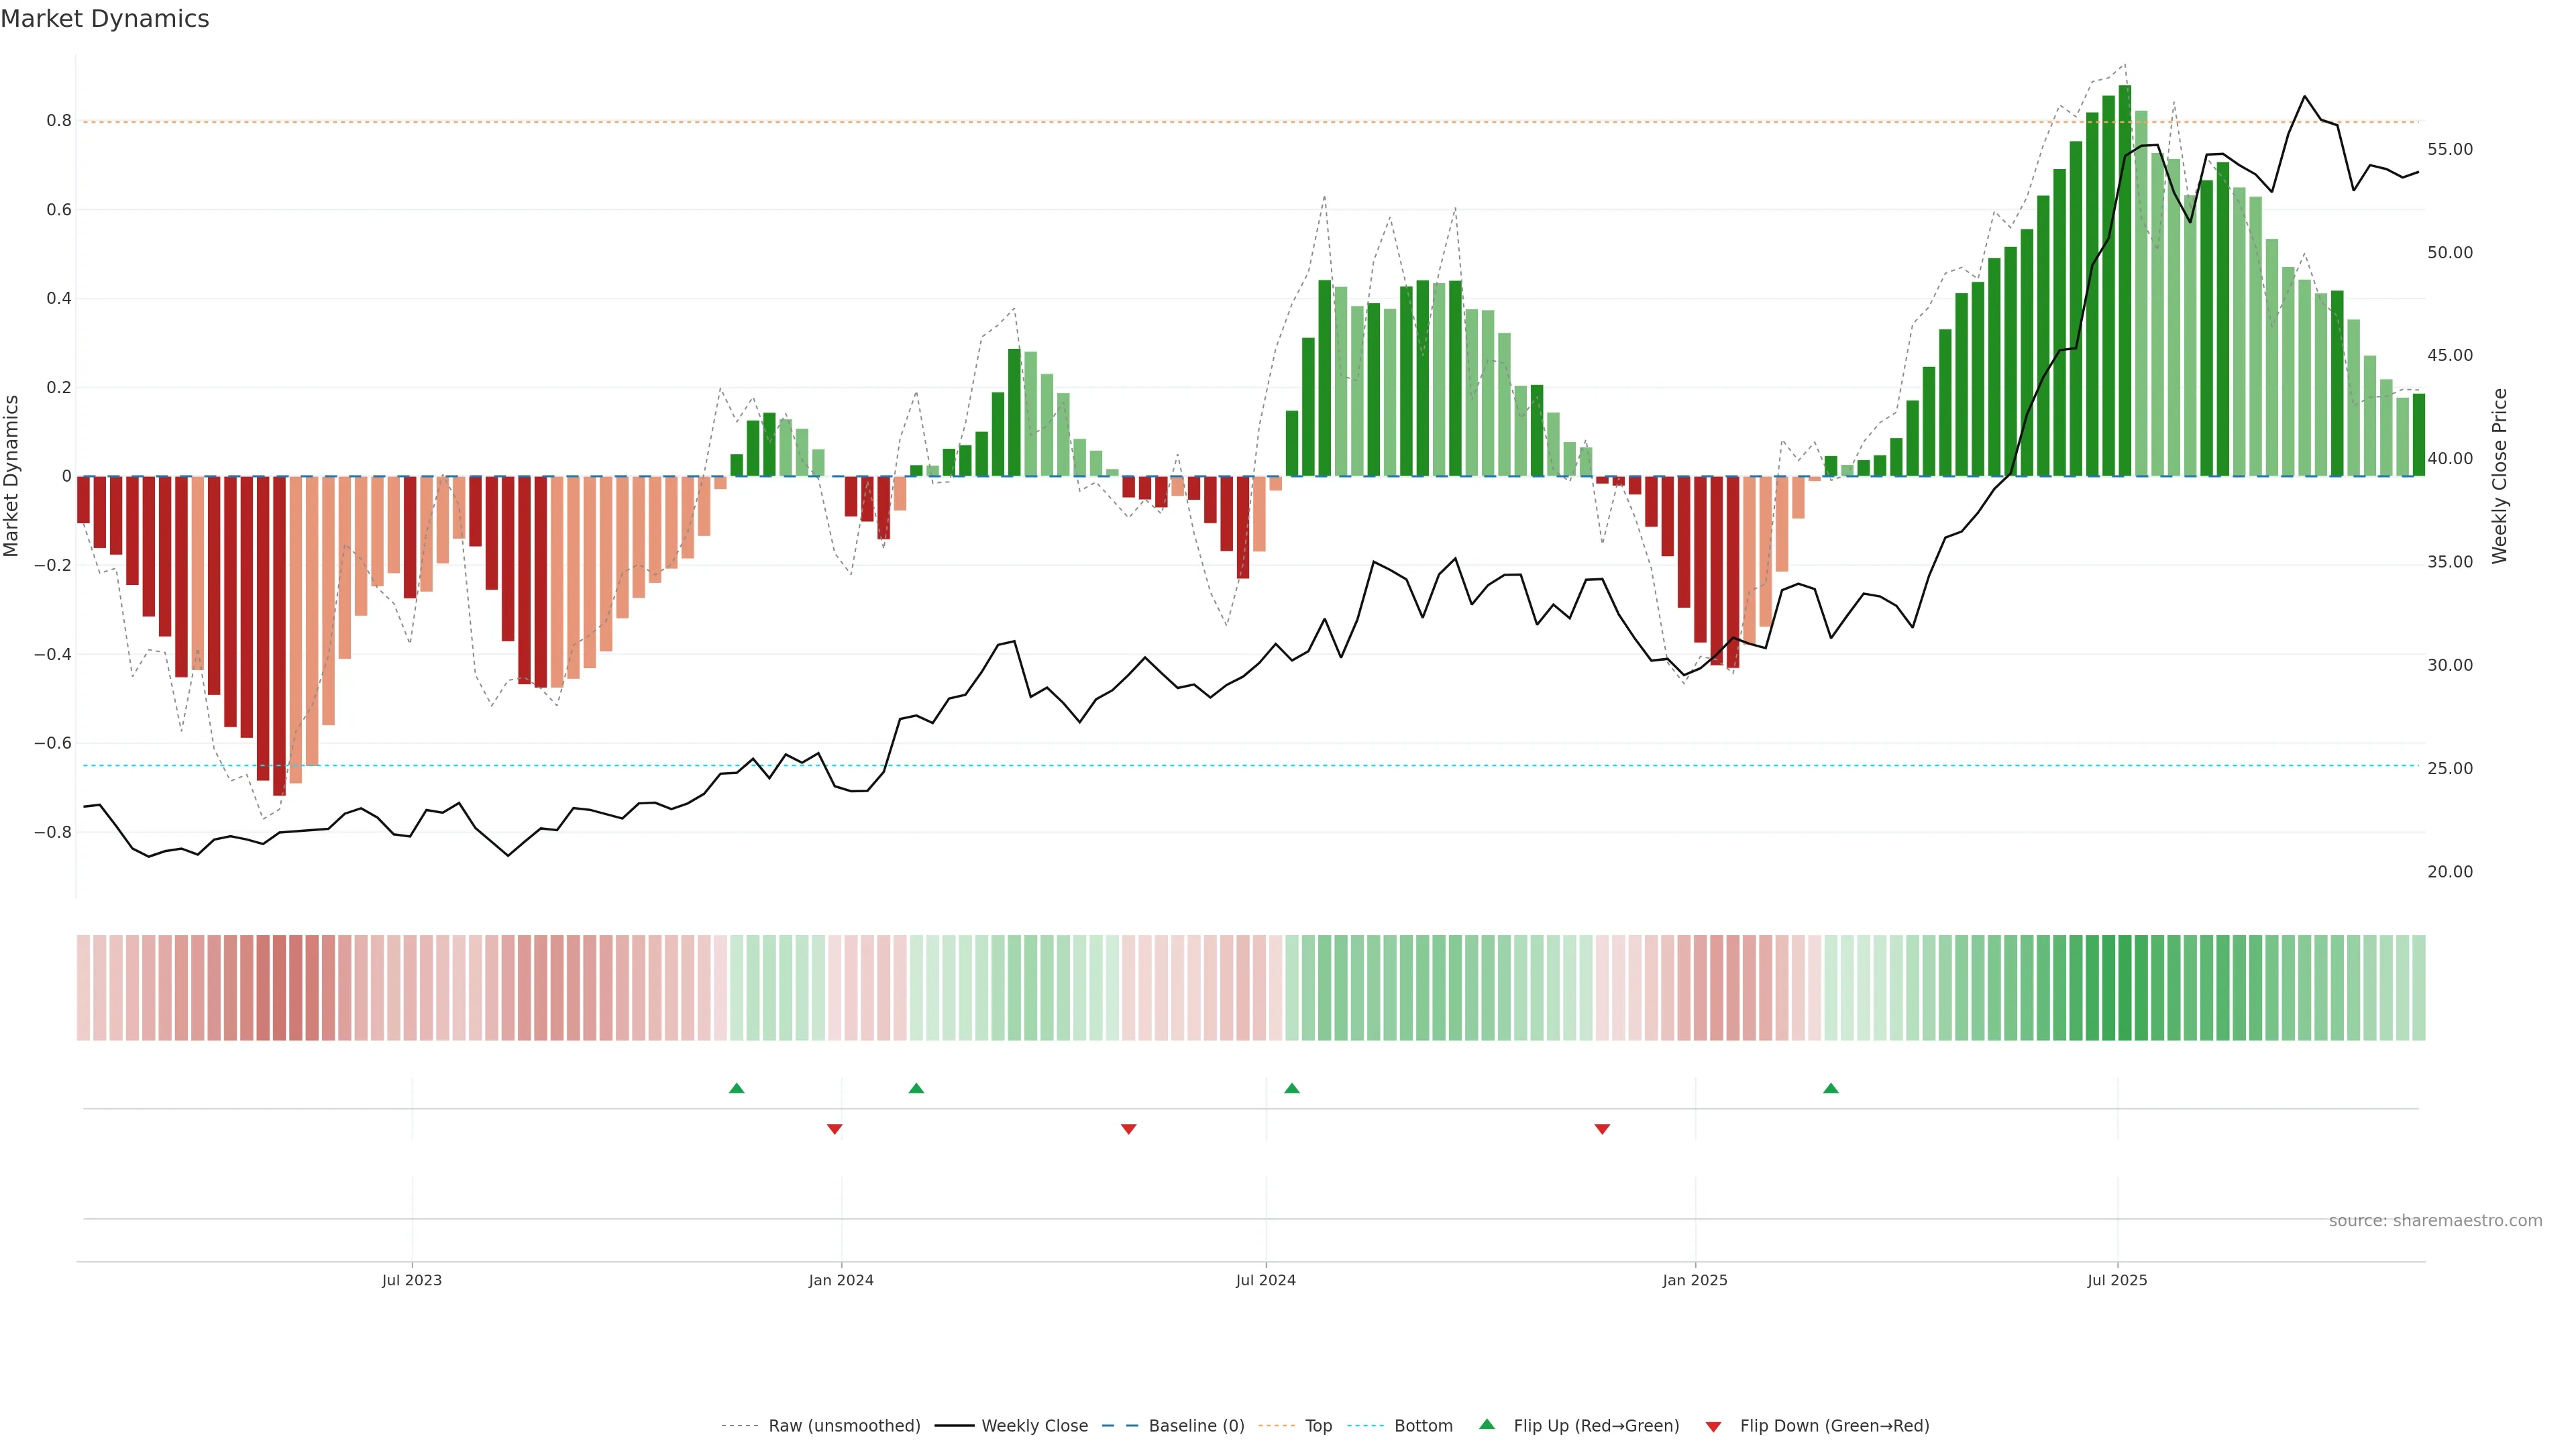Click the source: sharemaestro.com text
The image size is (2576, 1449).
click(2435, 1221)
